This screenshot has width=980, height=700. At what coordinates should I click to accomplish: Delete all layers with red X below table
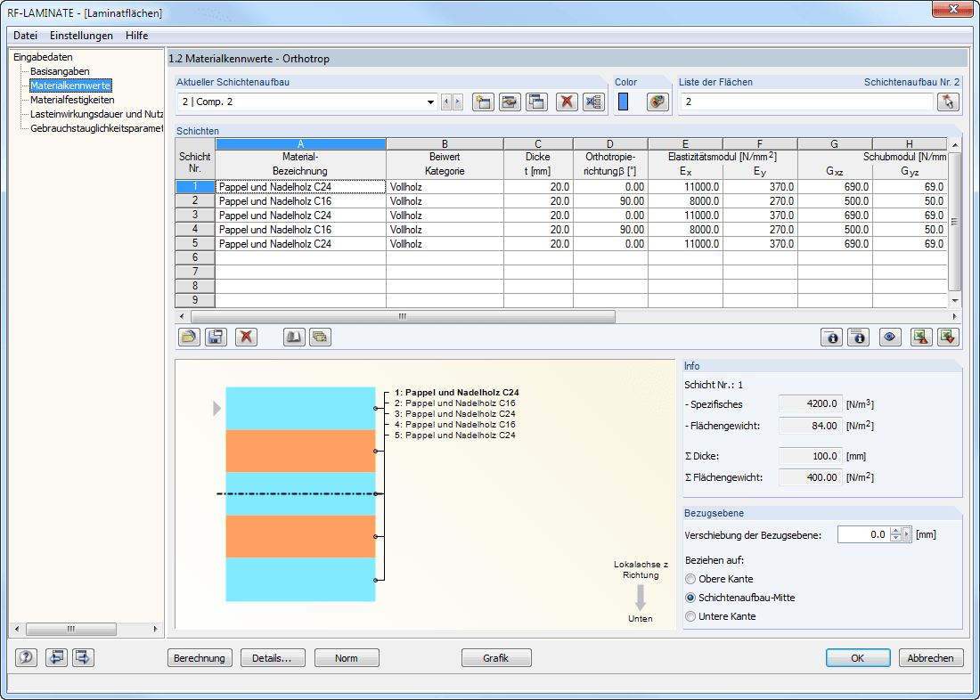(x=246, y=337)
